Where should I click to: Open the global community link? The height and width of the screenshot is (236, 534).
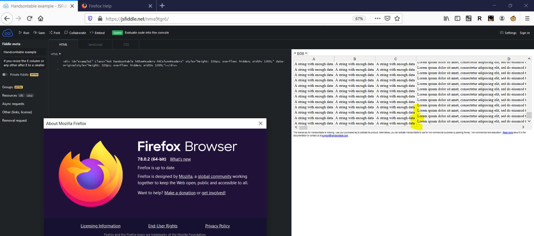214,176
